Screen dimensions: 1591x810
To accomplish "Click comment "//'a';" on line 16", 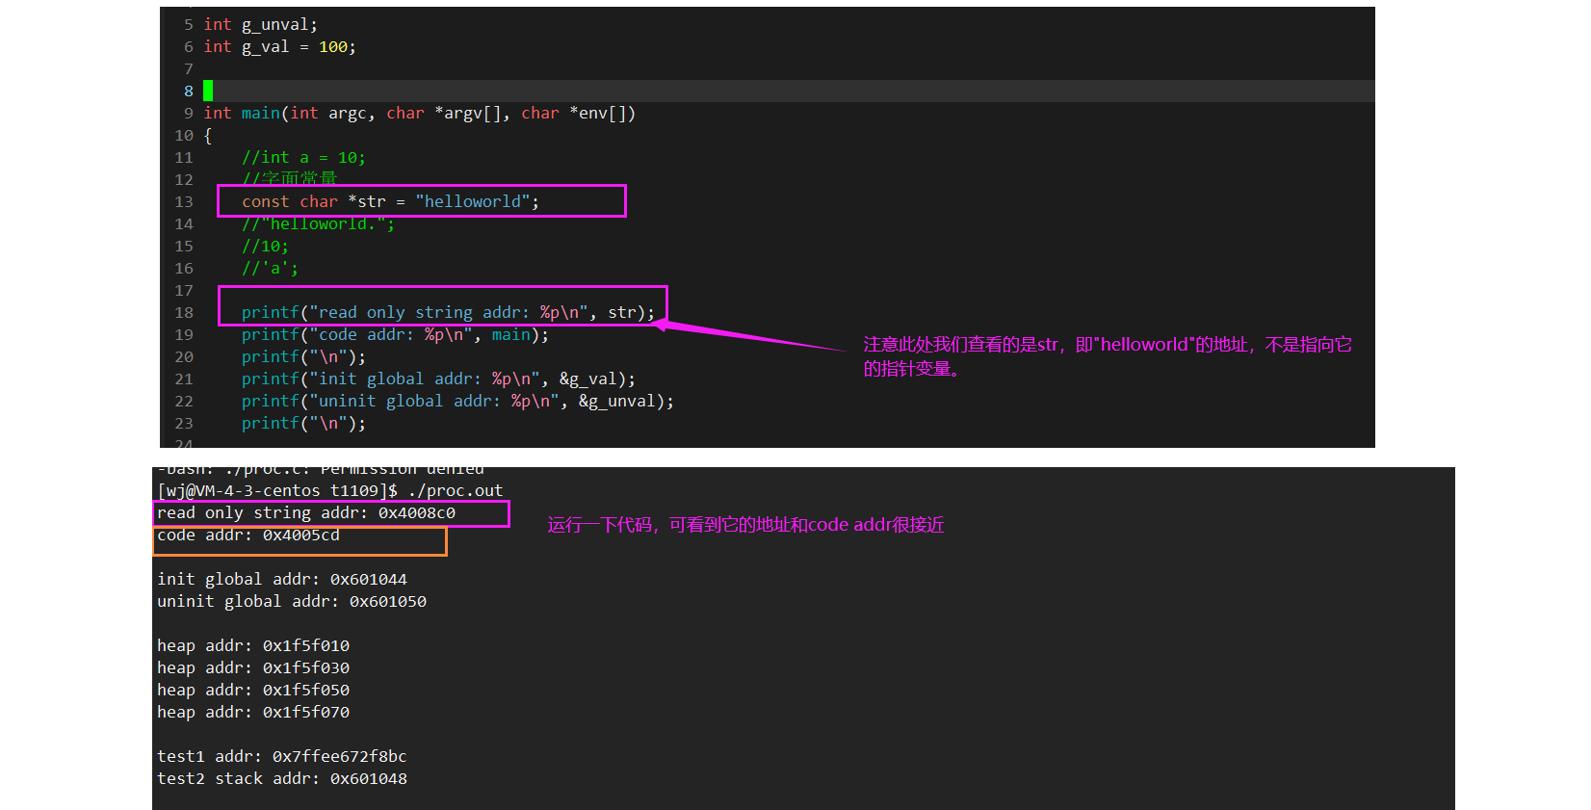I will [270, 269].
